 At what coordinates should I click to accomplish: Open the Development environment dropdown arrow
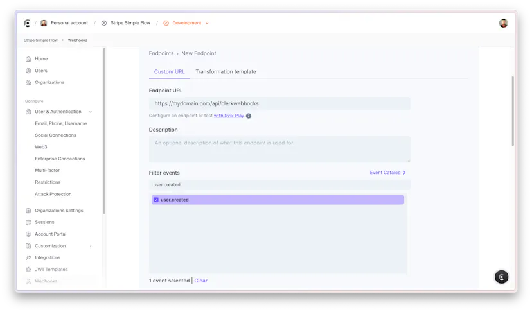[x=207, y=23]
